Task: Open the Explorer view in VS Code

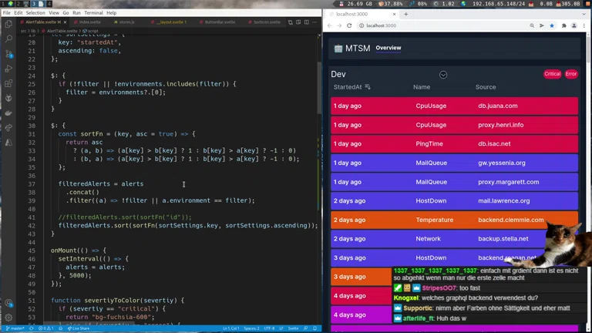Action: (x=8, y=24)
